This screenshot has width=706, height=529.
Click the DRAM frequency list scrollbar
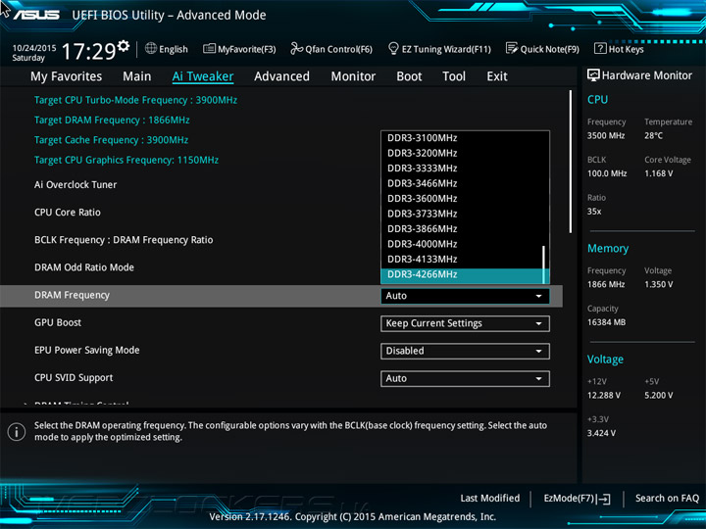coord(544,264)
